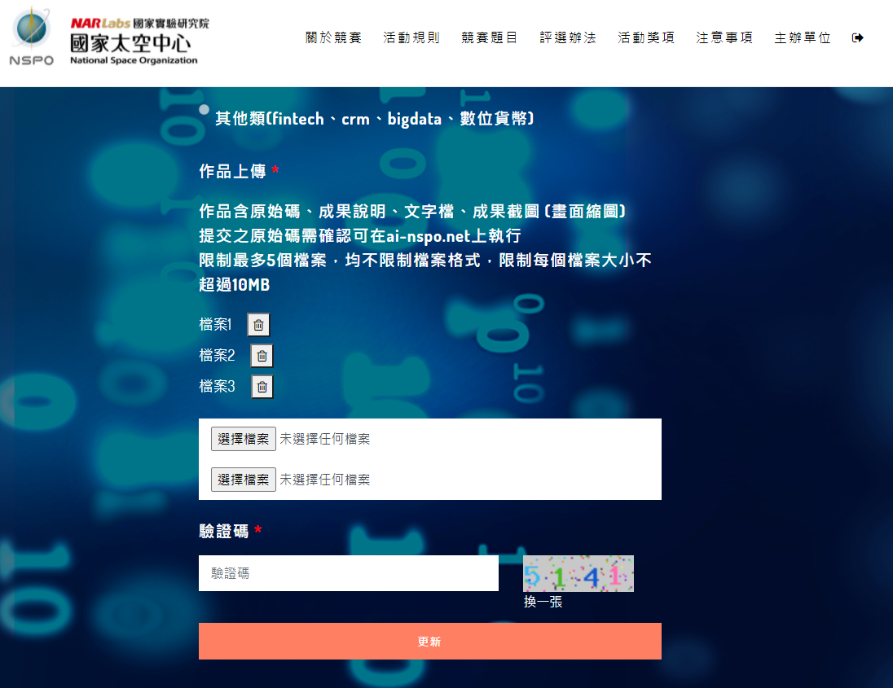
Task: Delete 檔案1 using its trash icon
Action: (x=258, y=325)
